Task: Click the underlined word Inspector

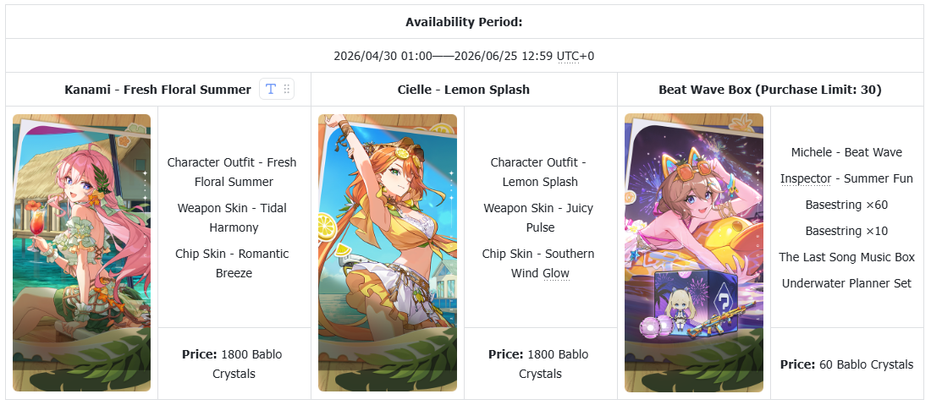Action: tap(805, 178)
